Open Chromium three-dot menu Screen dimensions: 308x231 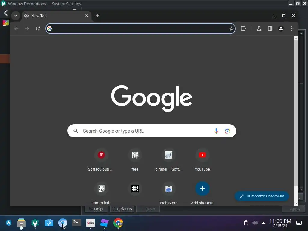point(292,29)
